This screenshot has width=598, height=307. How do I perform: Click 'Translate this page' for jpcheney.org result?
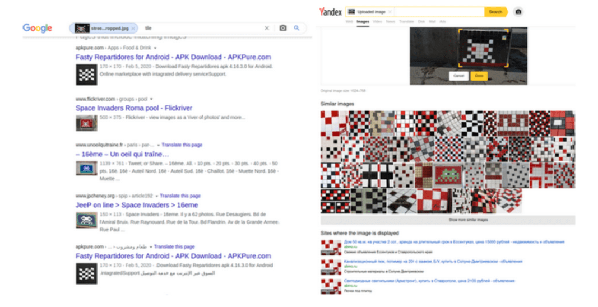tap(180, 196)
